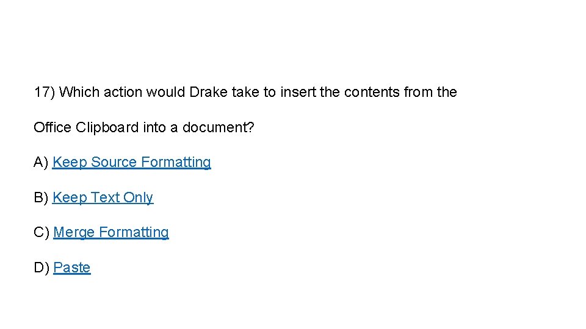586x329 pixels.
Task: Follow the Merge Formatting link
Action: click(111, 232)
